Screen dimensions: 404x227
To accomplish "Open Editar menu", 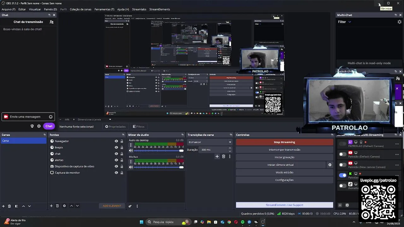I will tap(22, 9).
